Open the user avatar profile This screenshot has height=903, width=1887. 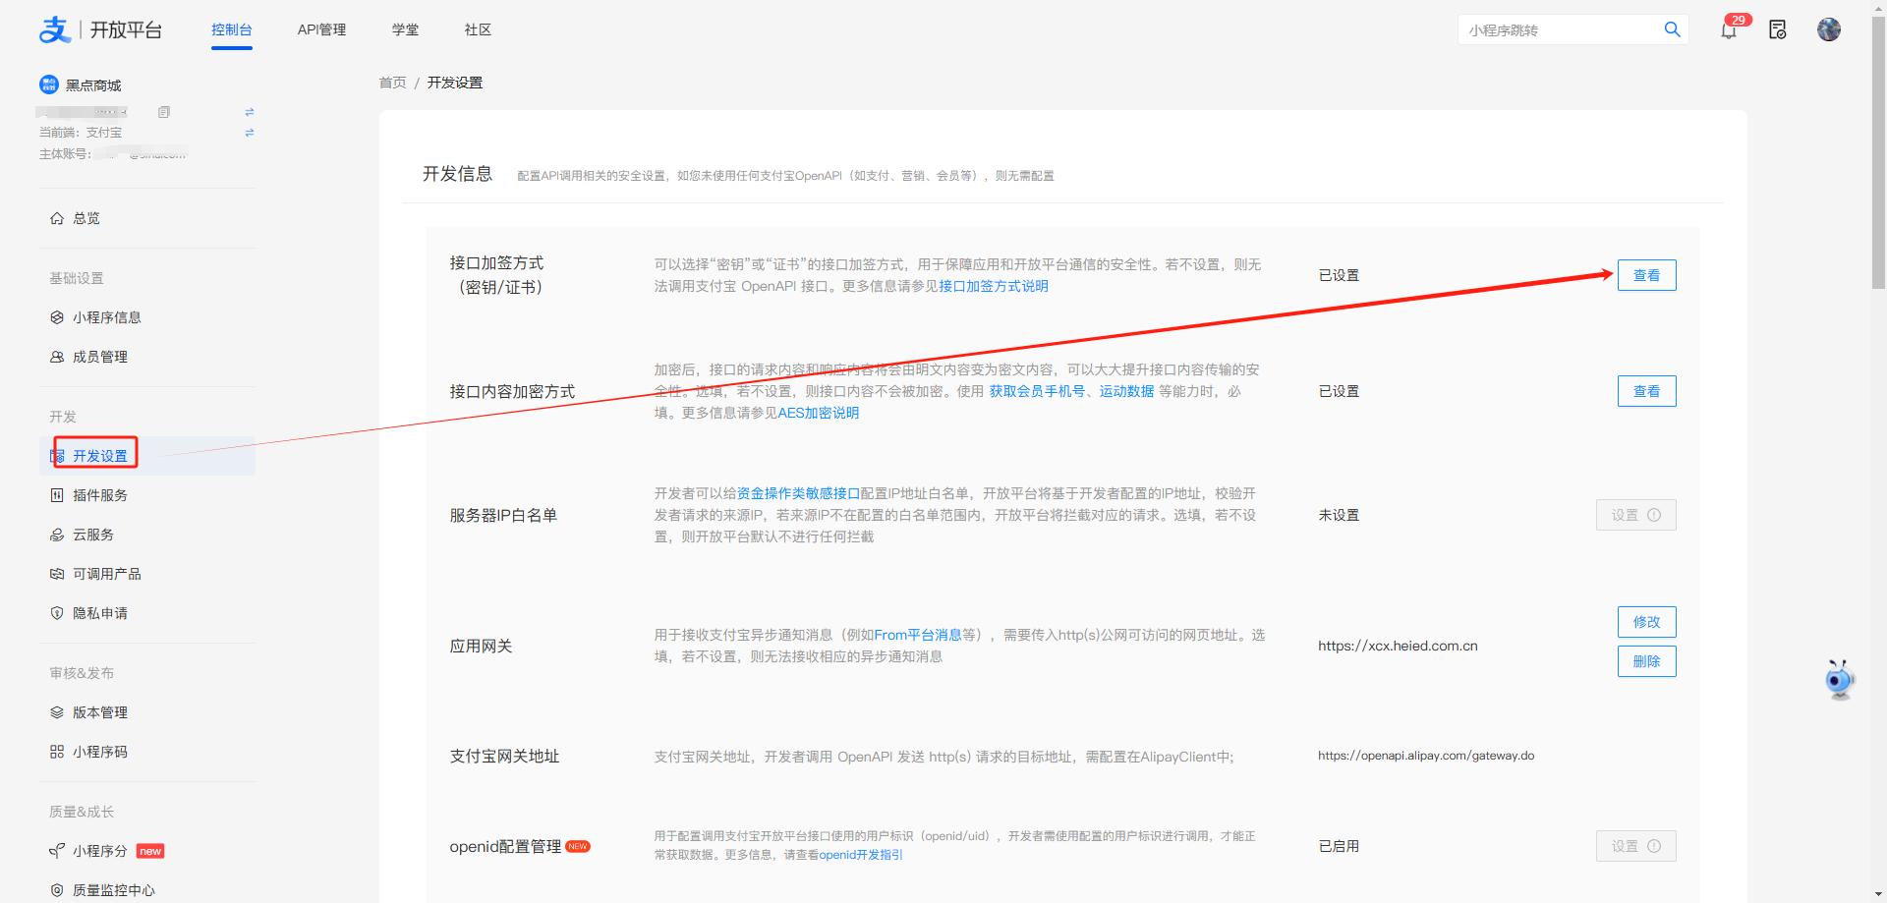coord(1829,29)
